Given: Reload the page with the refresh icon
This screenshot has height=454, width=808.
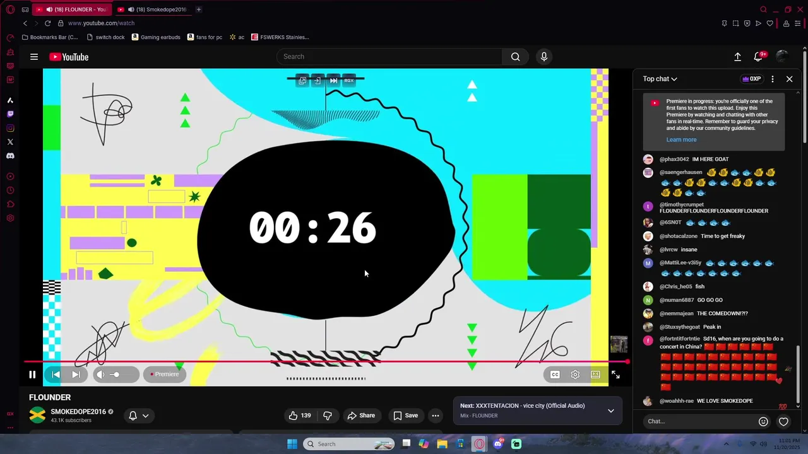Looking at the screenshot, I should point(47,23).
